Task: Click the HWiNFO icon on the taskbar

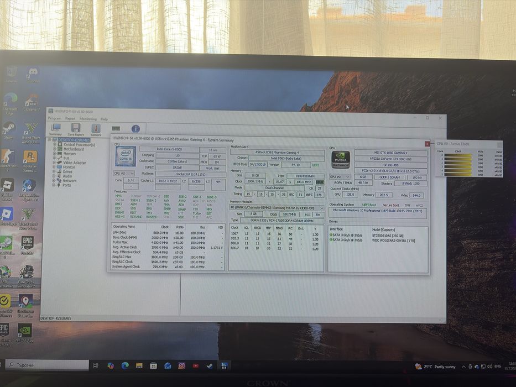Action: (224, 365)
